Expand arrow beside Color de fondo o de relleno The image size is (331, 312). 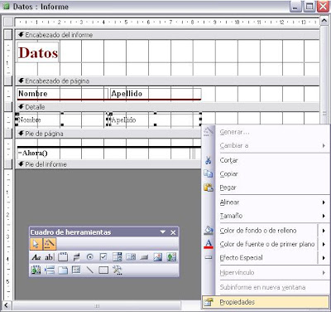[324, 231]
